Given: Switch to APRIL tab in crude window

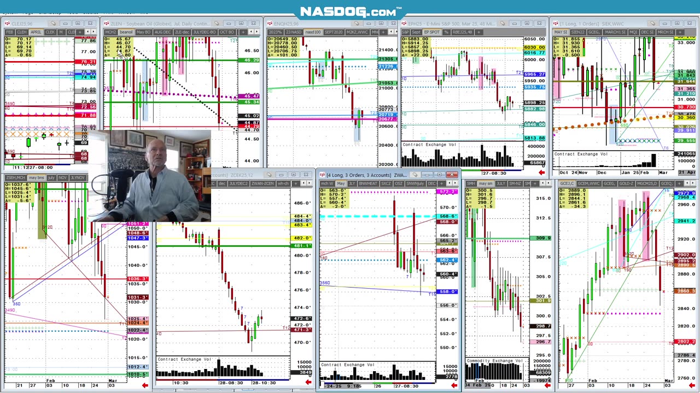Looking at the screenshot, I should click(x=36, y=32).
